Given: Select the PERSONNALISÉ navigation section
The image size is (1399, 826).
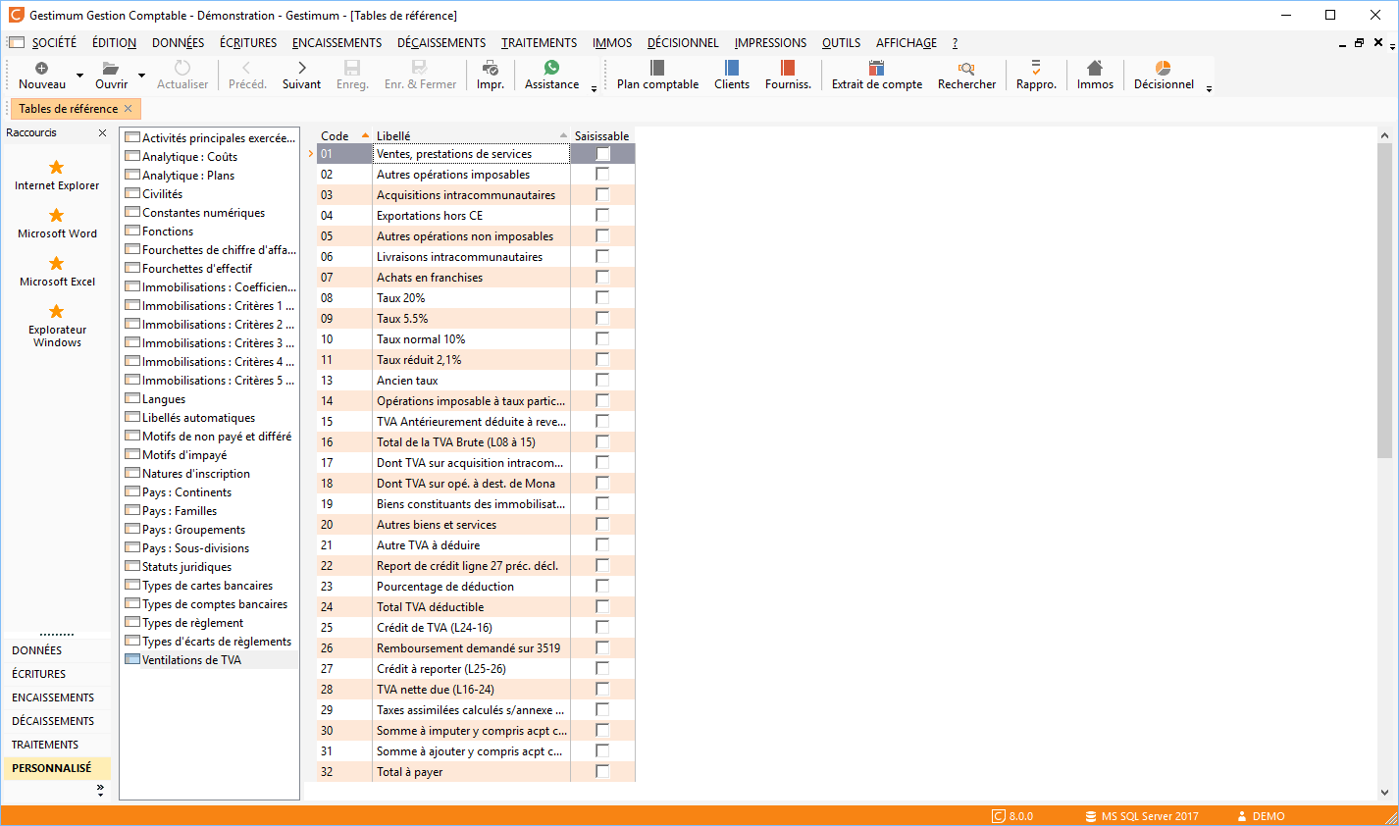Looking at the screenshot, I should pyautogui.click(x=57, y=768).
